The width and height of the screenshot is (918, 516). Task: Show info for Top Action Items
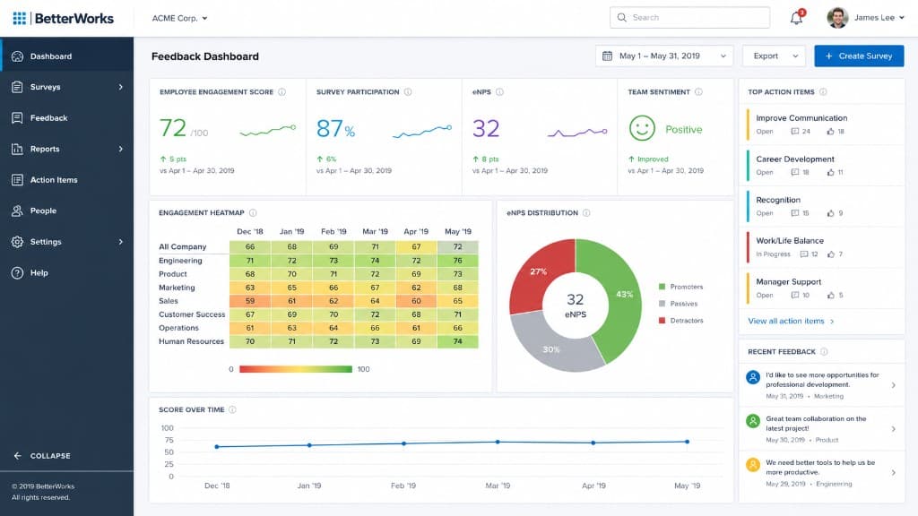(x=823, y=92)
